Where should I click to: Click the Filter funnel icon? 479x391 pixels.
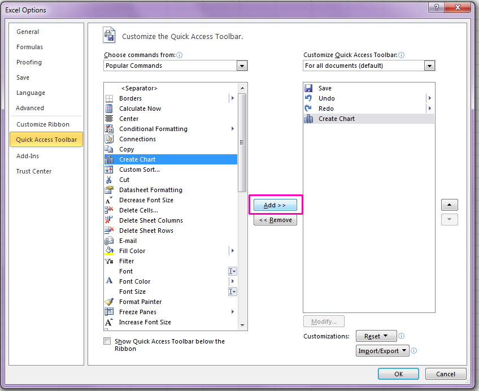tap(109, 261)
